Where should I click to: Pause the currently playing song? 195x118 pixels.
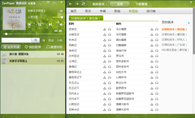[40, 24]
